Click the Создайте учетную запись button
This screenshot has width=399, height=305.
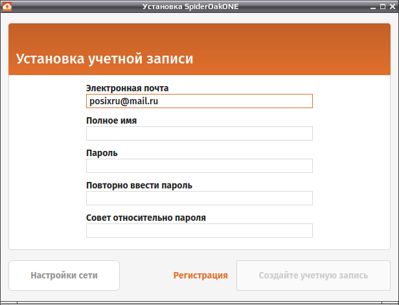click(x=313, y=275)
